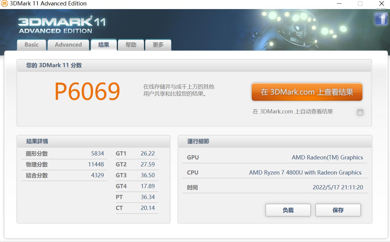390x242 pixels.
Task: Open the Advanced tab
Action: pos(68,45)
